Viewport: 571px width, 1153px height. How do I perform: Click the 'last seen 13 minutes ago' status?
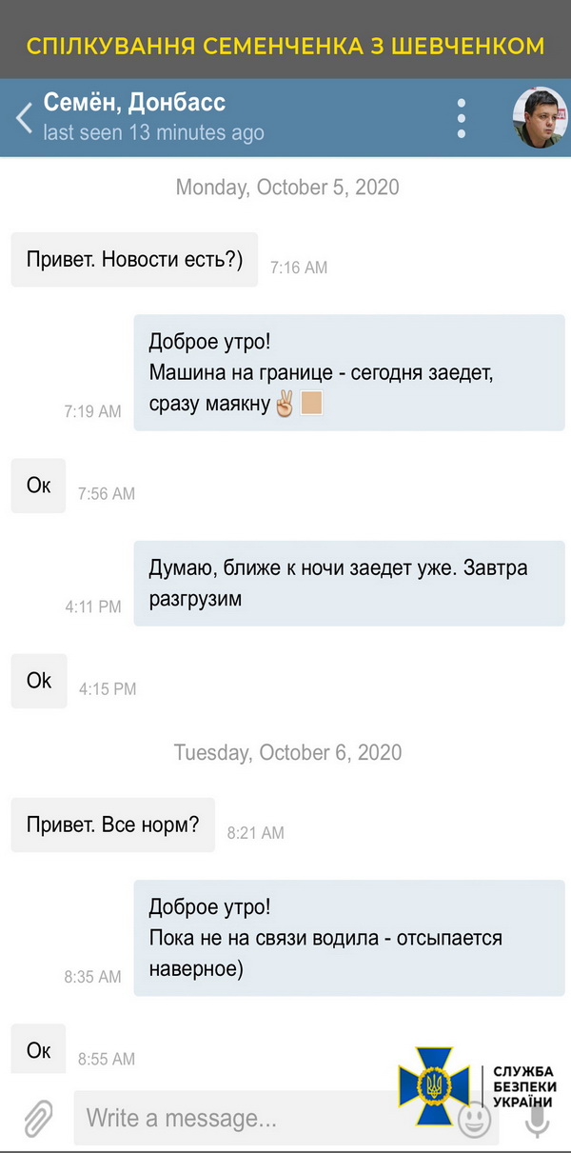pos(153,133)
